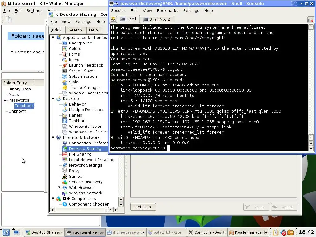316x237 pixels.
Task: Click the Network Settings icon
Action: [x=65, y=165]
